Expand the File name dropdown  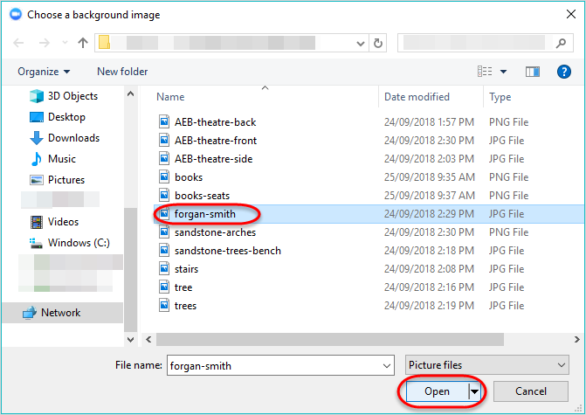[387, 366]
